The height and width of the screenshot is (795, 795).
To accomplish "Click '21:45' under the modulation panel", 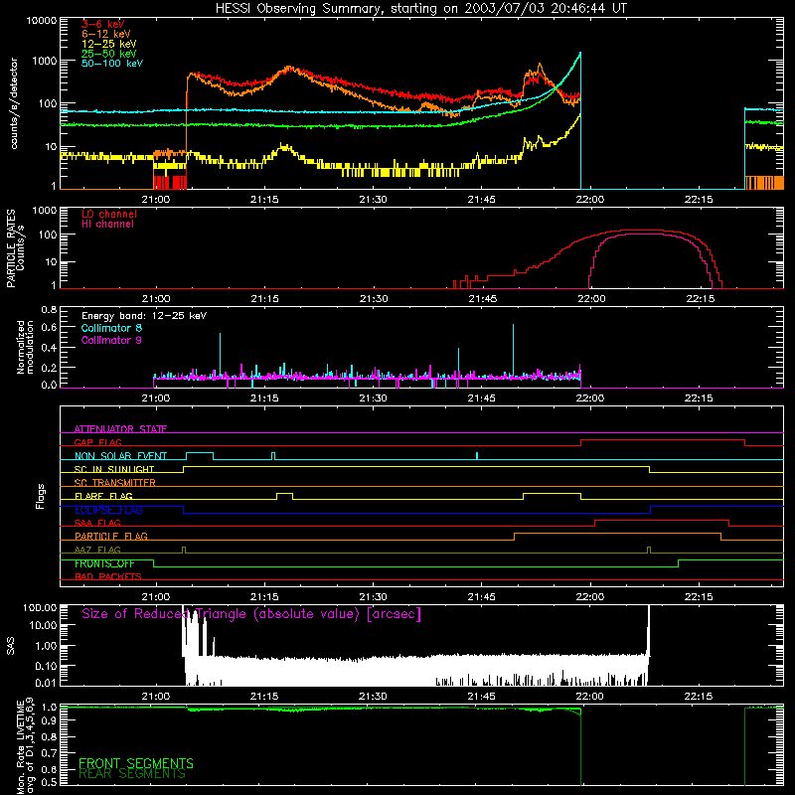I will pyautogui.click(x=482, y=398).
